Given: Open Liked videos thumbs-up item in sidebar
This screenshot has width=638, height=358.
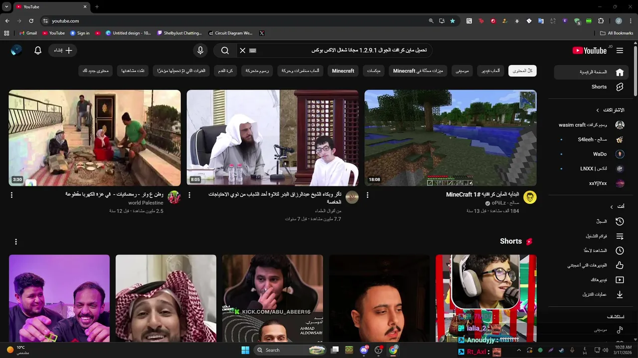Looking at the screenshot, I should pyautogui.click(x=592, y=265).
